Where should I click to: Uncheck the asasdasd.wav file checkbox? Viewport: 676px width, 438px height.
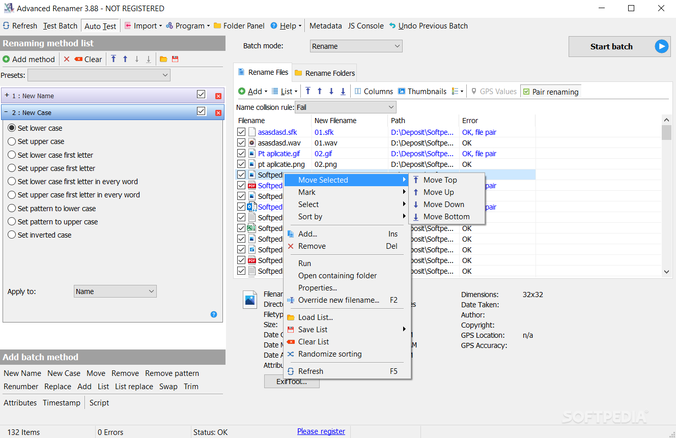[241, 143]
